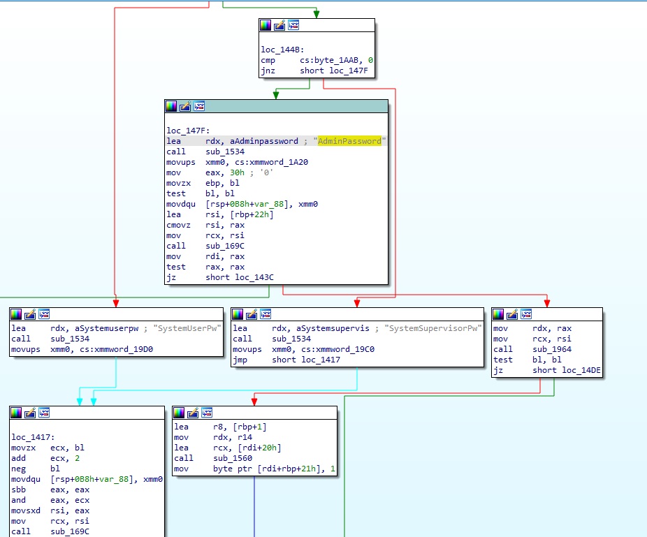Click the teal title bar of loc_147F block

pyautogui.click(x=293, y=106)
